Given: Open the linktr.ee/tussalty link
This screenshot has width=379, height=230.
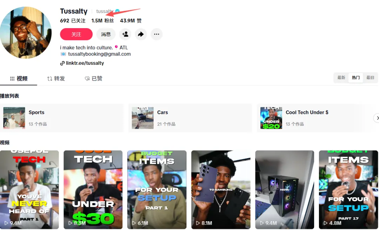Looking at the screenshot, I should click(82, 63).
